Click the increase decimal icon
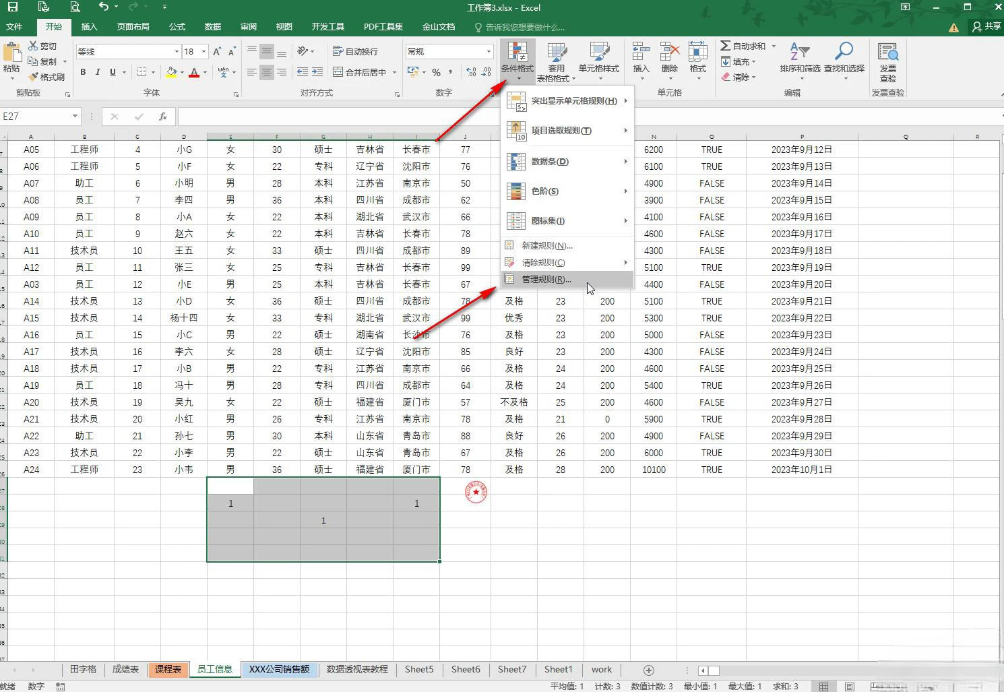Viewport: 1004px width, 692px height. (471, 72)
